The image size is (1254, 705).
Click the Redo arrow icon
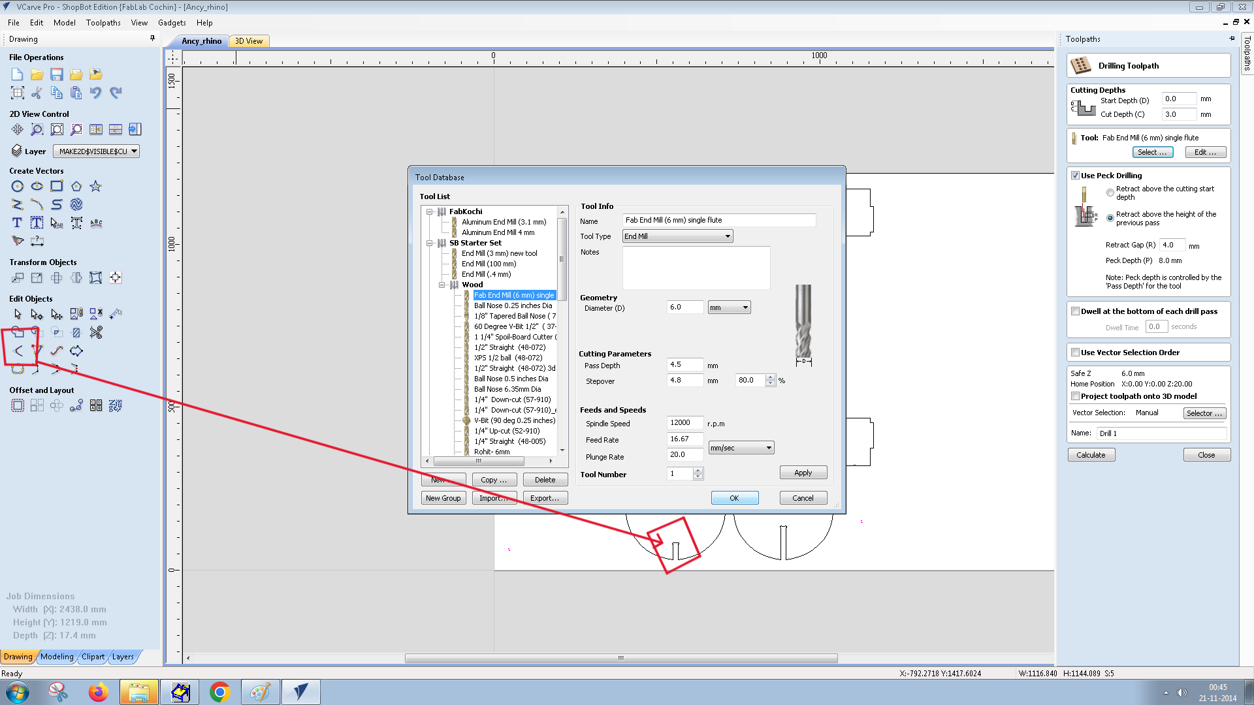coord(116,93)
